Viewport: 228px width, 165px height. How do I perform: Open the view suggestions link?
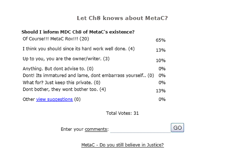[54, 99]
